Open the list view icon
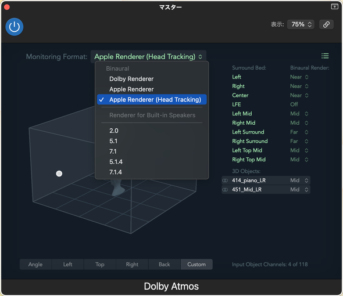Screen dimensions: 343x296 point(325,56)
